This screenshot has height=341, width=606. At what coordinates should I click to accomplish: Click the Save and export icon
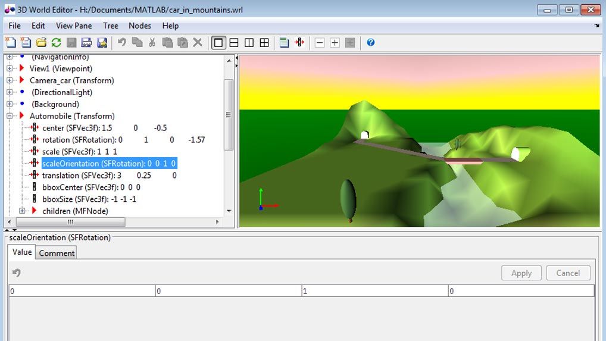tap(102, 42)
